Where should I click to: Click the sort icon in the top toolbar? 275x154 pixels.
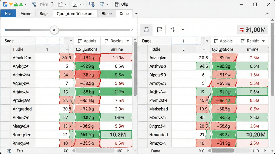pos(60,4)
